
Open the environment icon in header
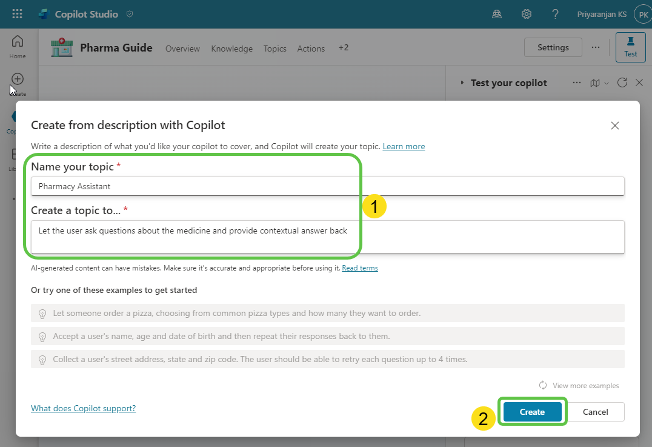tap(497, 14)
